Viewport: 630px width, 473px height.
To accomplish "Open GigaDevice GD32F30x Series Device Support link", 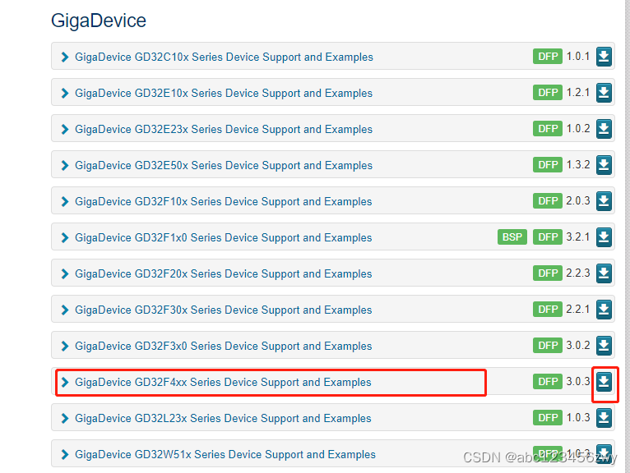I will pyautogui.click(x=224, y=310).
